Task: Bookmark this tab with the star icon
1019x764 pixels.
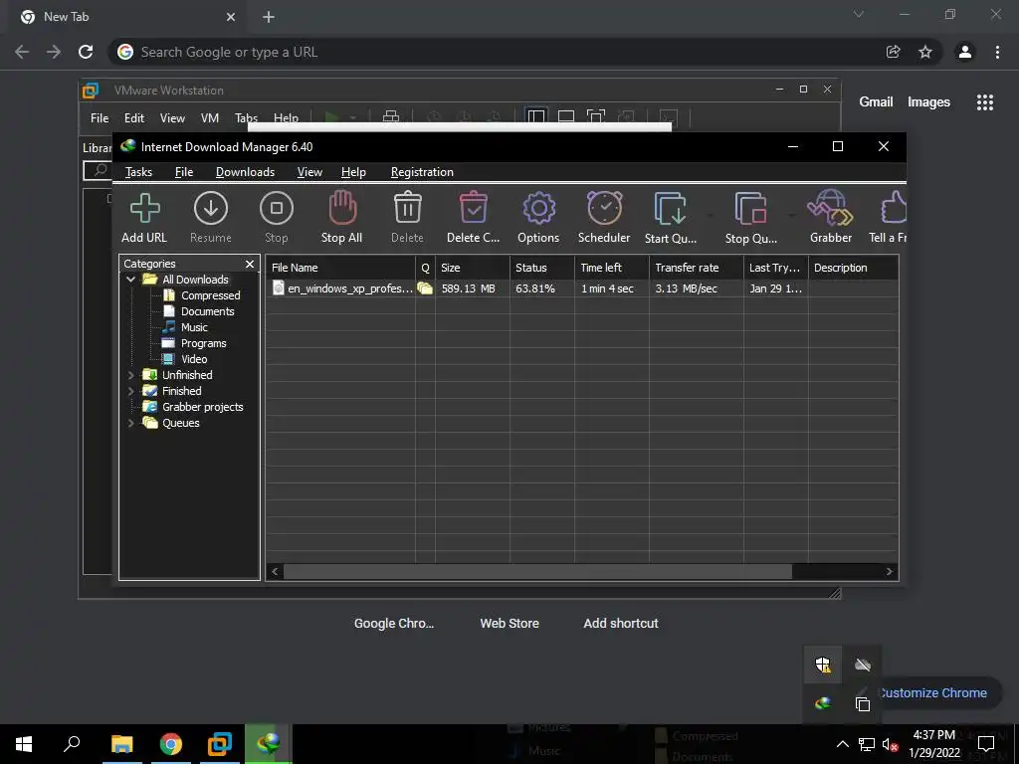Action: (925, 52)
